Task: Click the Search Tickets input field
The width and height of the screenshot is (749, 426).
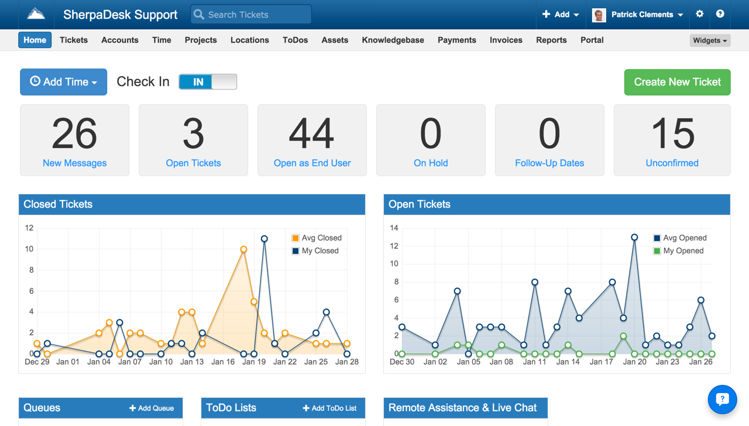Action: click(x=257, y=15)
